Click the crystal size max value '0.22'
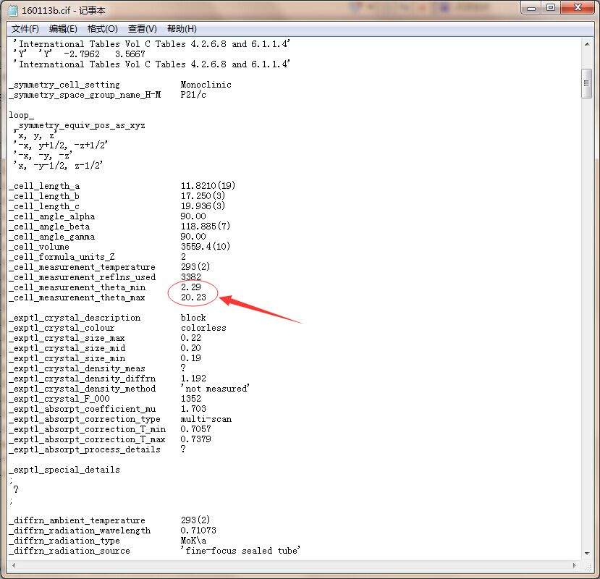 point(191,338)
